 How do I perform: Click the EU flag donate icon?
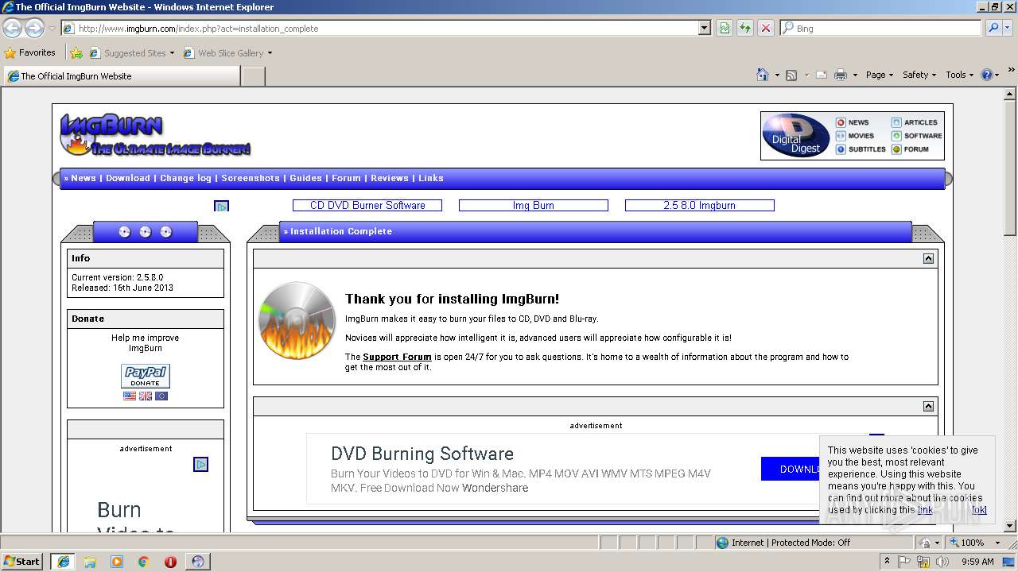click(161, 396)
